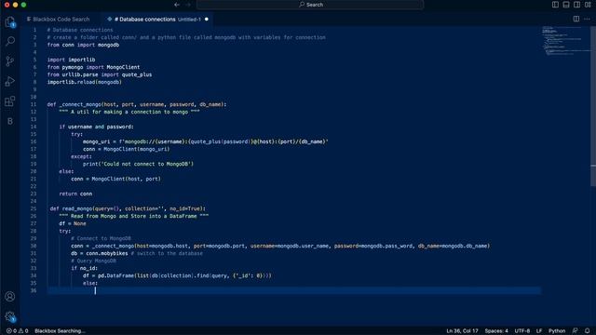Click 'df = None' line

click(x=73, y=223)
